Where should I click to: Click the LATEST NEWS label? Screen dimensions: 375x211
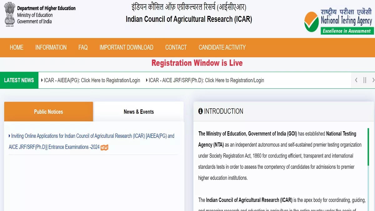coord(19,80)
